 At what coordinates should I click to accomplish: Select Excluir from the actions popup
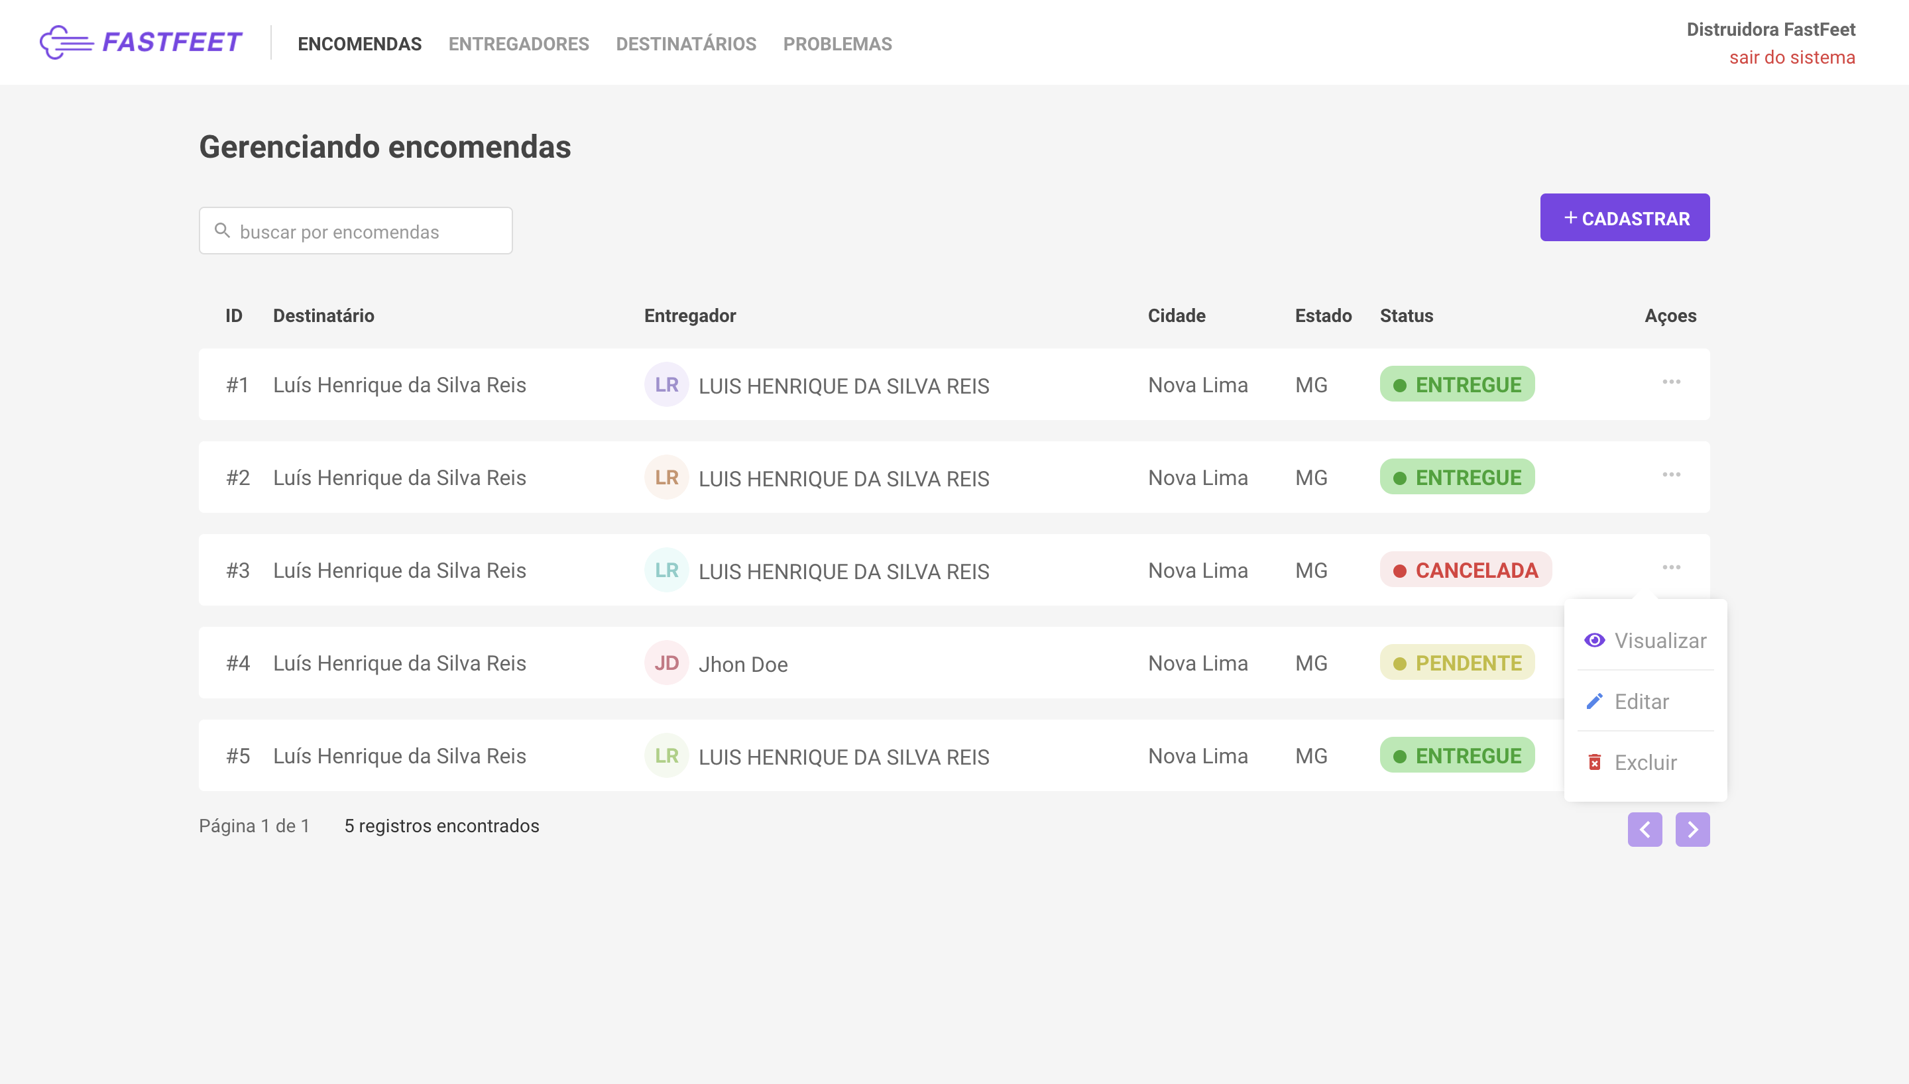click(1645, 763)
